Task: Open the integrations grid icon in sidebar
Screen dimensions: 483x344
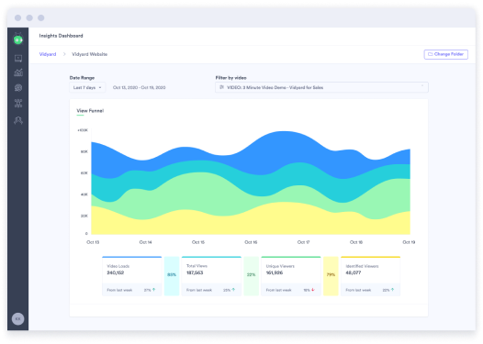Action: click(x=18, y=104)
